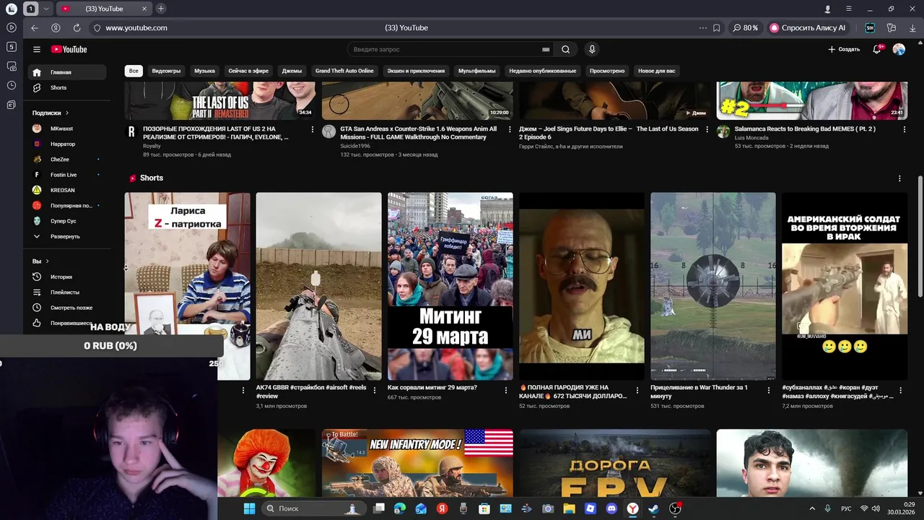Open options for AK74 GBBR short

374,391
